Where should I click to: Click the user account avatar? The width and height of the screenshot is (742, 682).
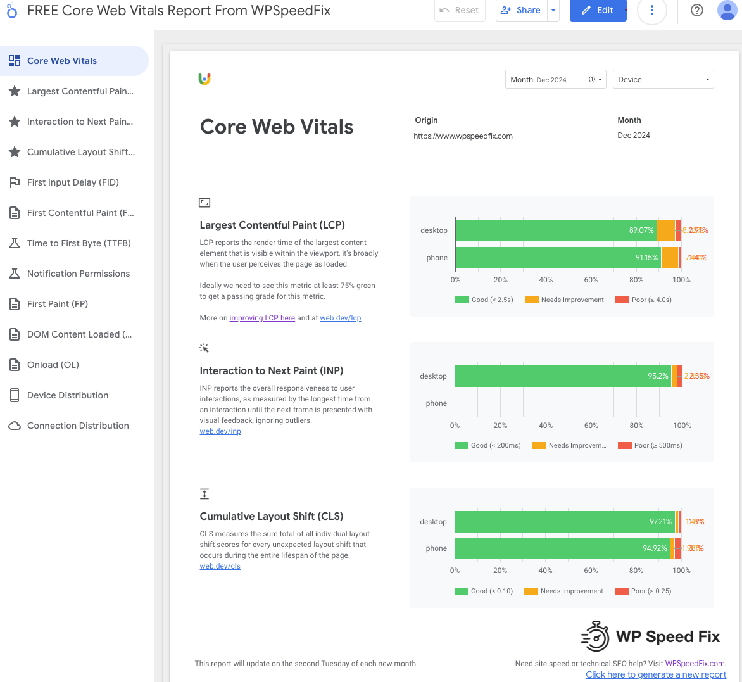[x=727, y=10]
